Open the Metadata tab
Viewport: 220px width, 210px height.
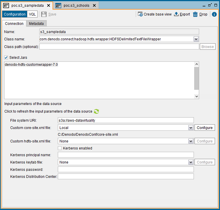[36, 23]
